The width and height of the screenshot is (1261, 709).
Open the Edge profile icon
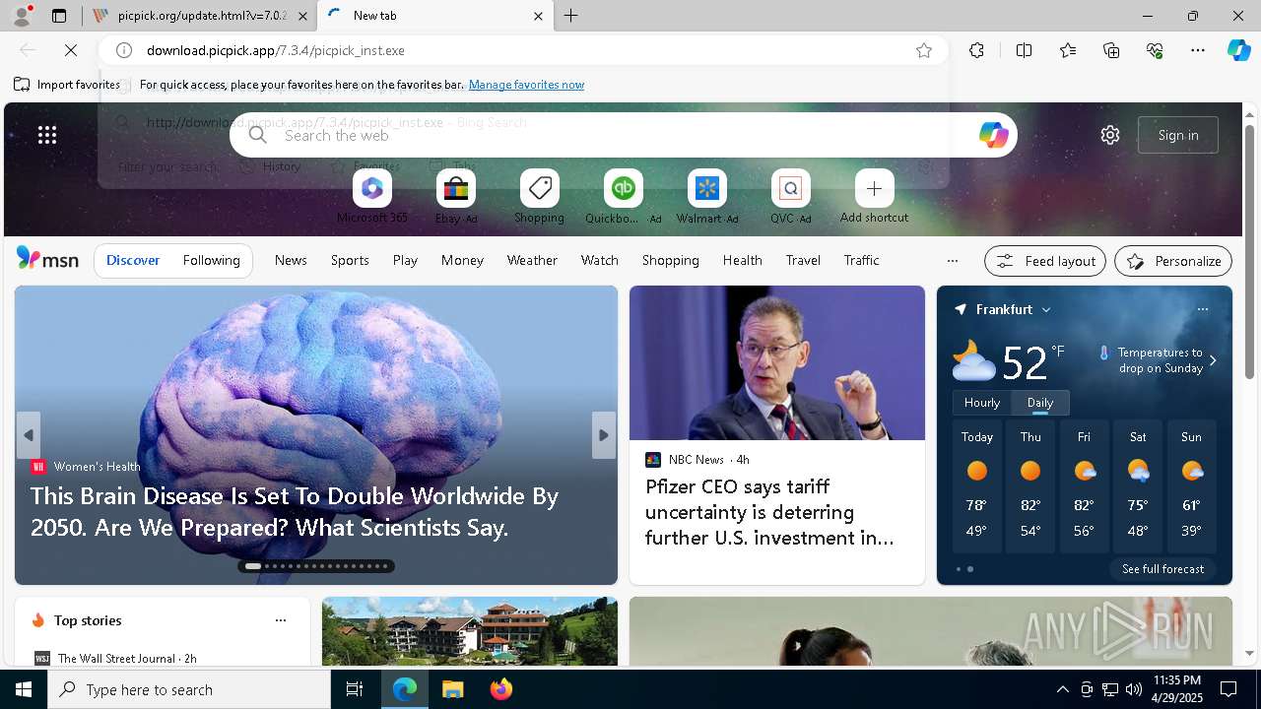click(x=21, y=16)
